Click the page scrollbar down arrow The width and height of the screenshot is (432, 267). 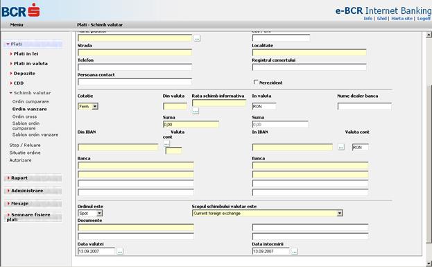(x=429, y=264)
